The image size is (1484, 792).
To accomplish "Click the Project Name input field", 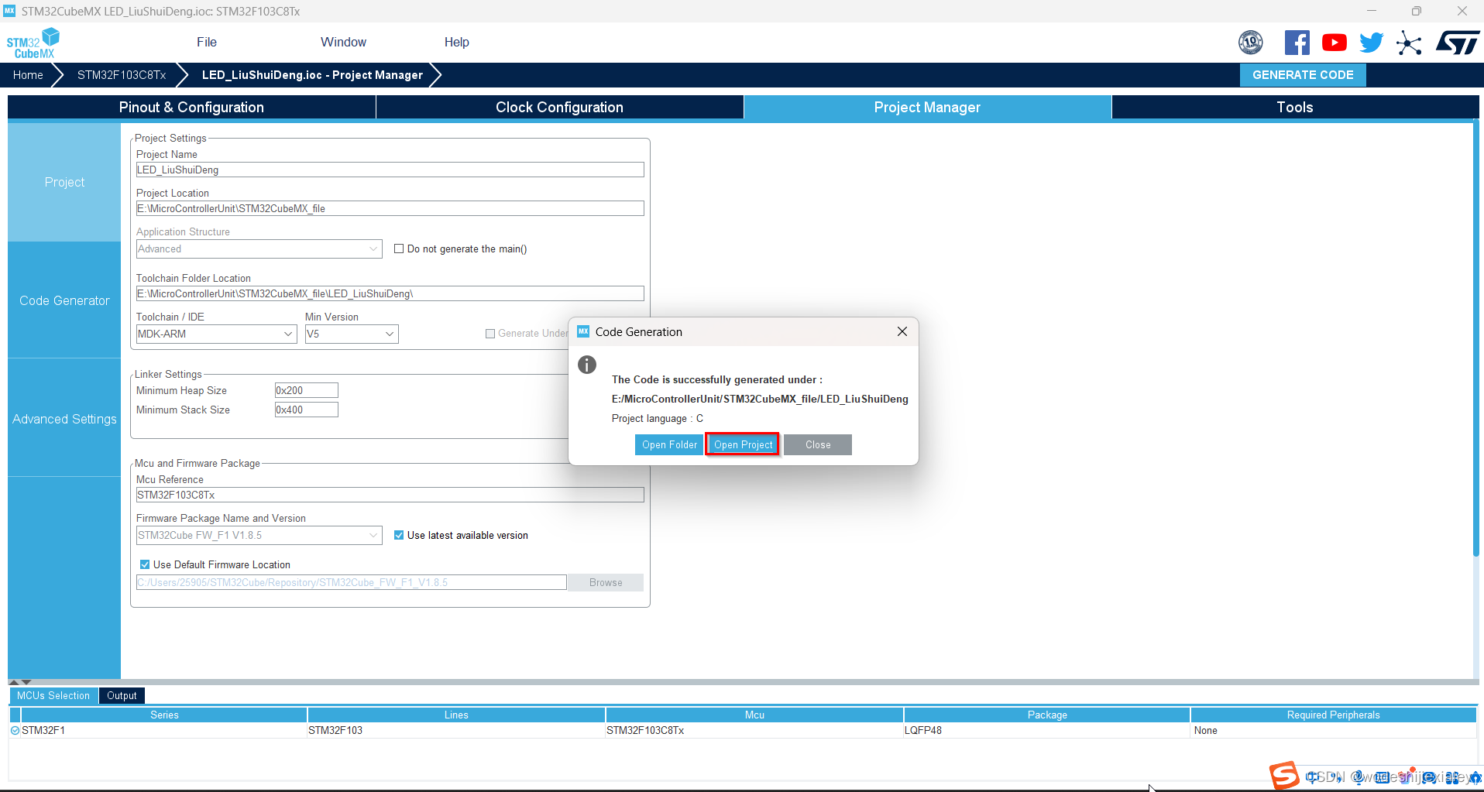I will tap(390, 170).
